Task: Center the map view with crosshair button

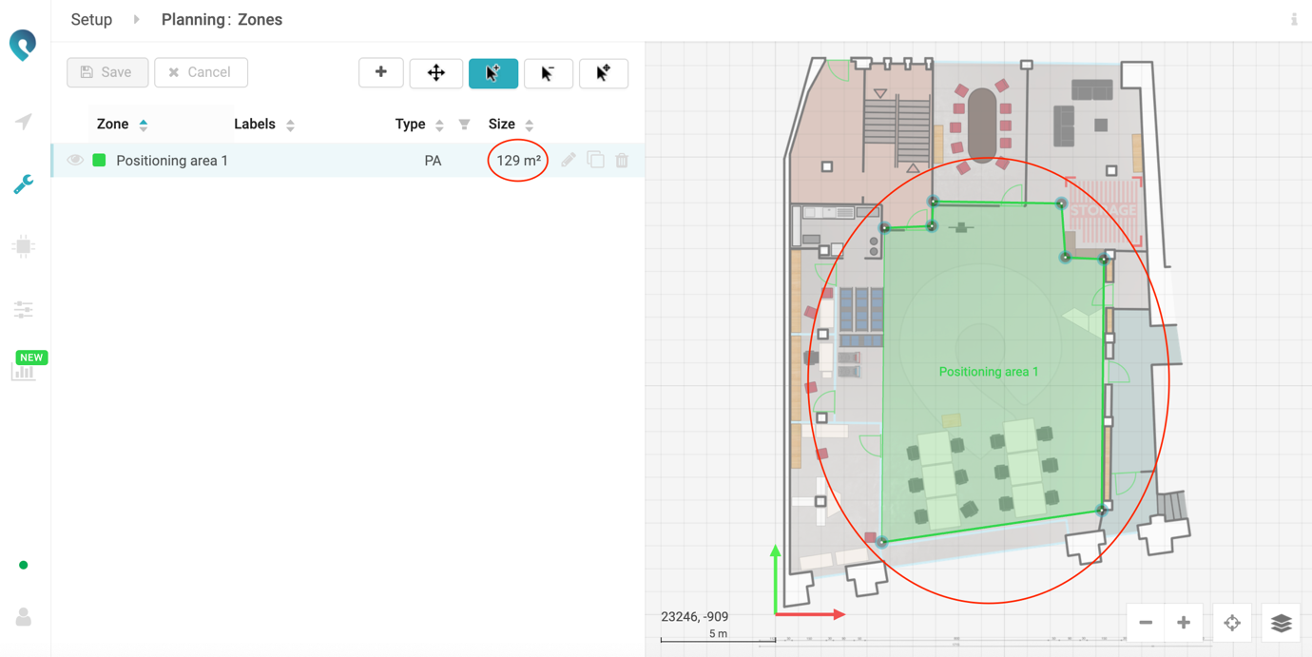Action: click(x=1232, y=623)
